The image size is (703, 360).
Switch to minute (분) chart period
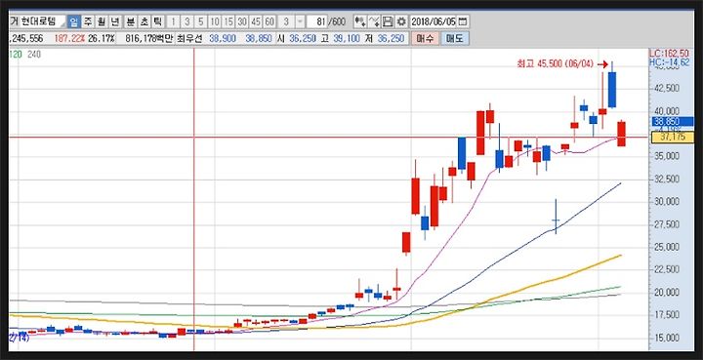(131, 21)
